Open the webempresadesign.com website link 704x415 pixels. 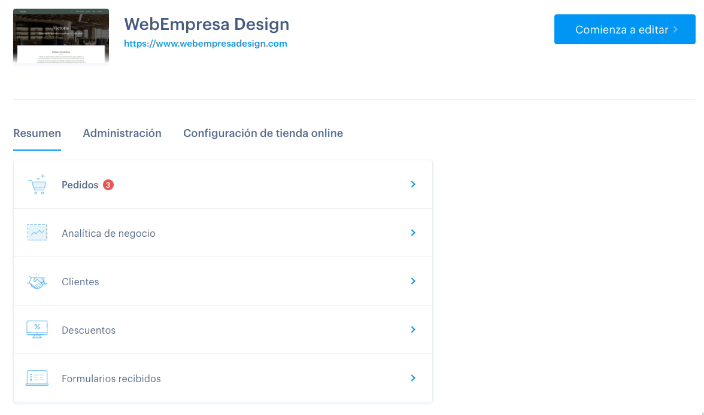(x=206, y=44)
